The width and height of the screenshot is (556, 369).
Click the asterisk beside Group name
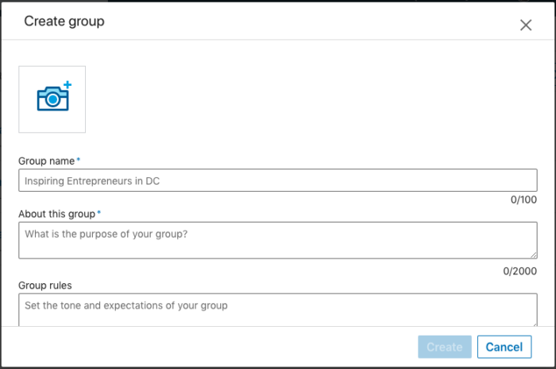[79, 160]
